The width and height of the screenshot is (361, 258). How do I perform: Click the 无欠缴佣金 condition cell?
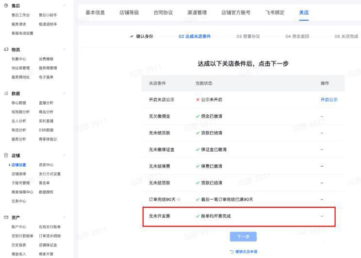coord(160,116)
